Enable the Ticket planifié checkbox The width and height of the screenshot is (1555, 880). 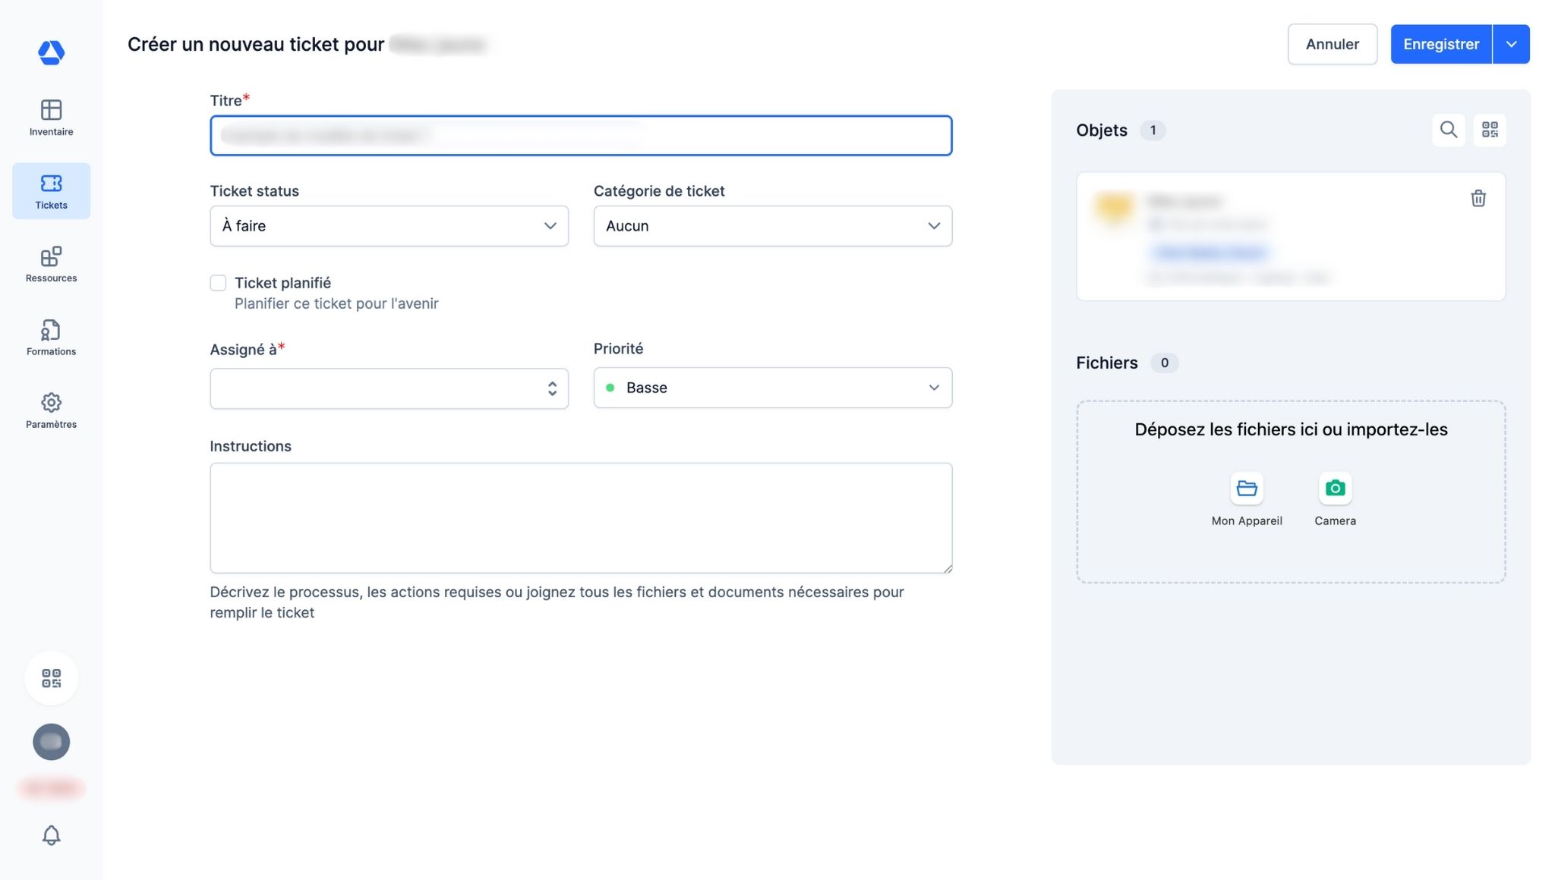coord(218,283)
